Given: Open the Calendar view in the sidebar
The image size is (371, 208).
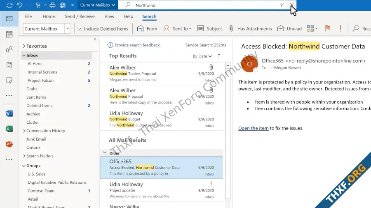Looking at the screenshot, I should pyautogui.click(x=9, y=34).
